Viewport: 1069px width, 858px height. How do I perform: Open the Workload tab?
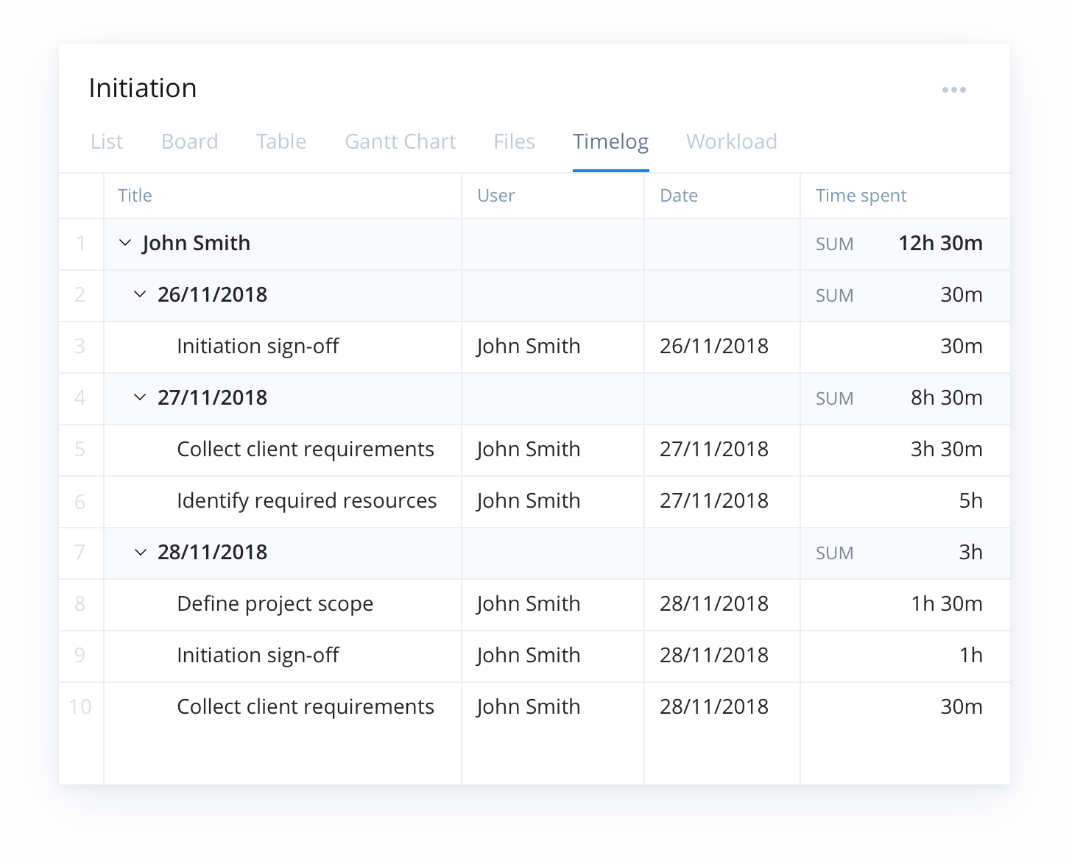pyautogui.click(x=732, y=141)
